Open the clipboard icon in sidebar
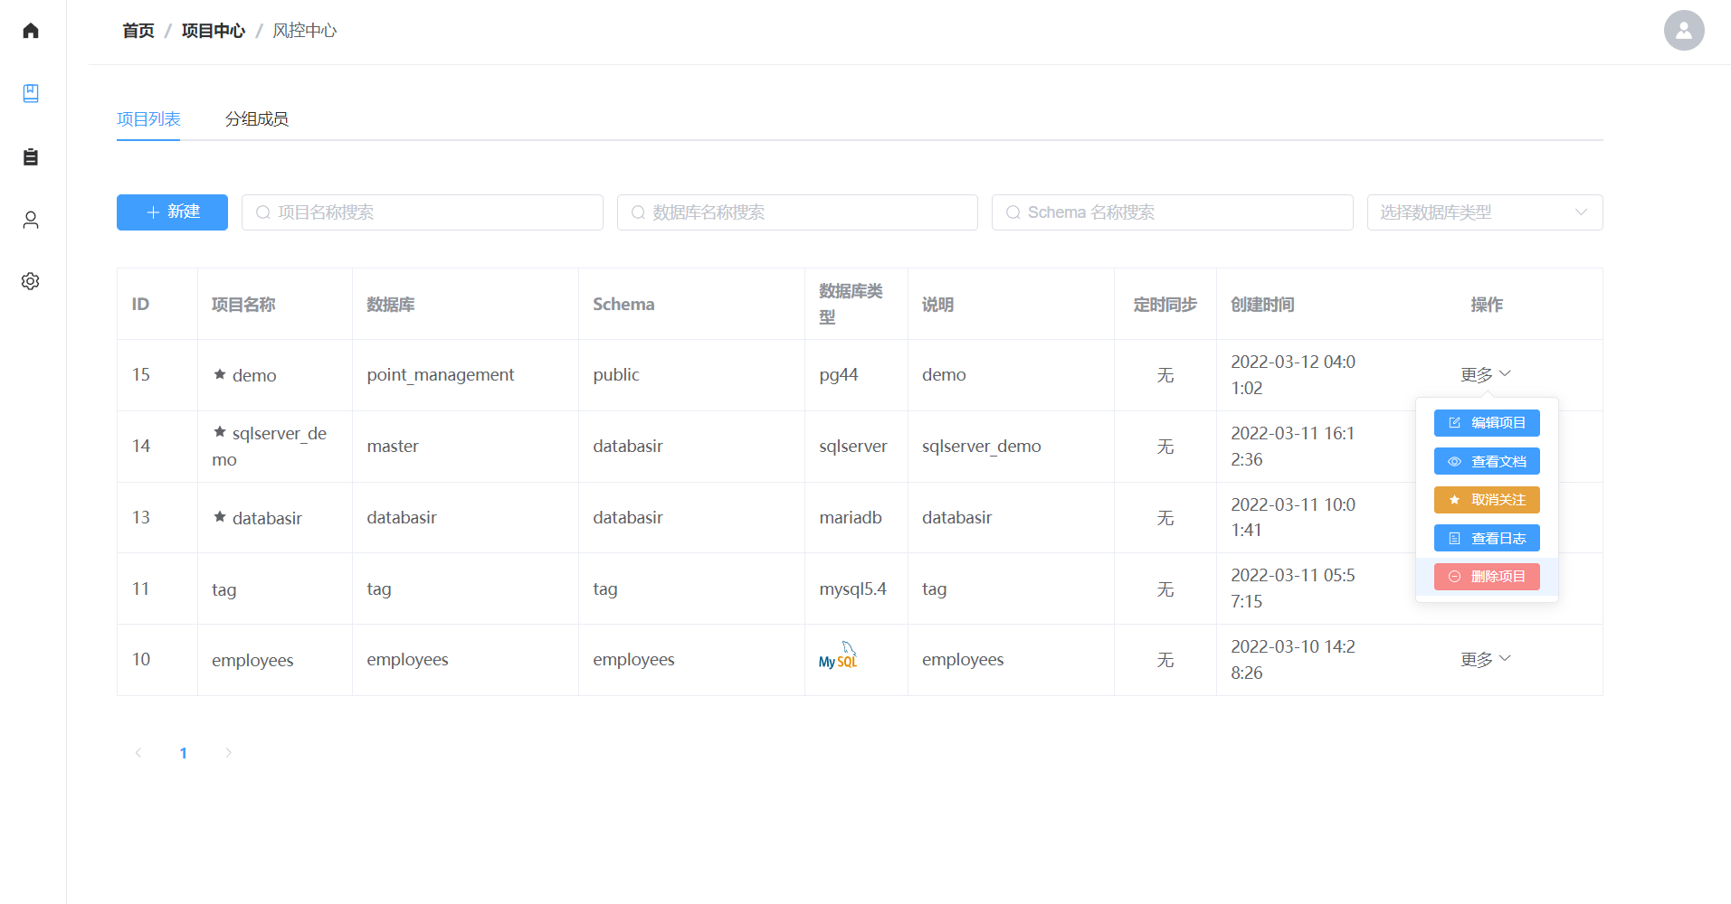This screenshot has height=904, width=1731. point(31,157)
